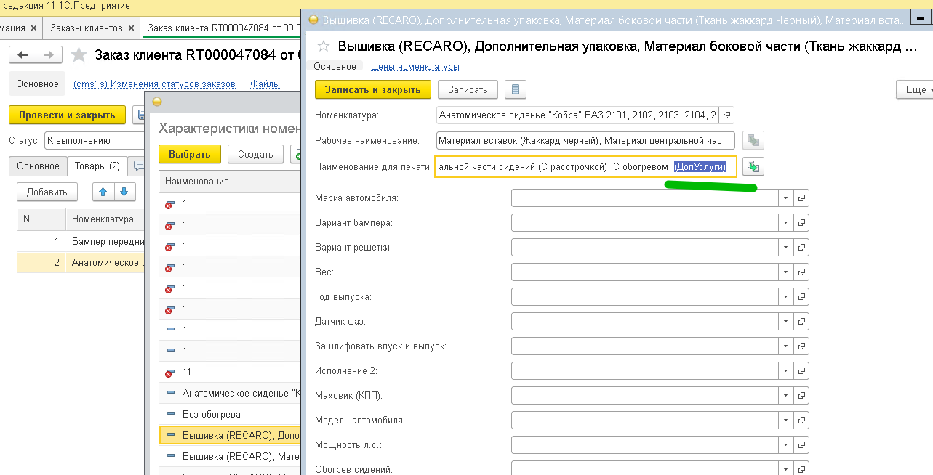Image resolution: width=933 pixels, height=475 pixels.
Task: Switch to the Товары (2) tab
Action: 97,166
